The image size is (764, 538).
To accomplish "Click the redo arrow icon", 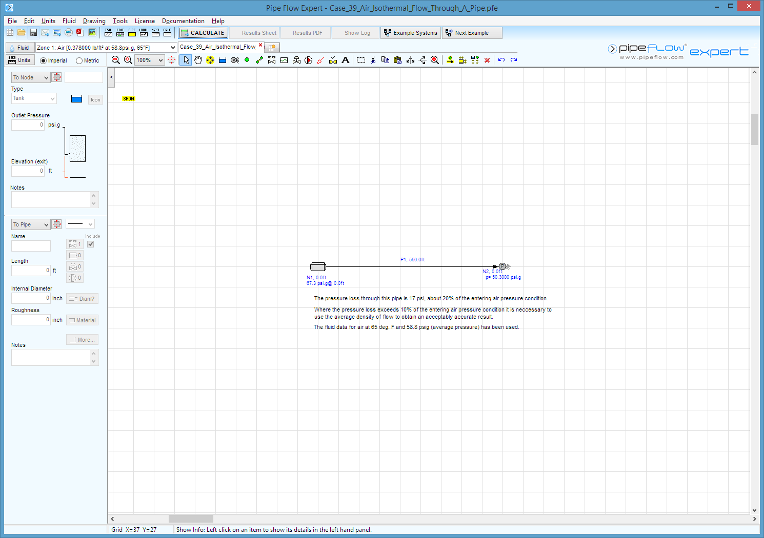I will [x=514, y=60].
